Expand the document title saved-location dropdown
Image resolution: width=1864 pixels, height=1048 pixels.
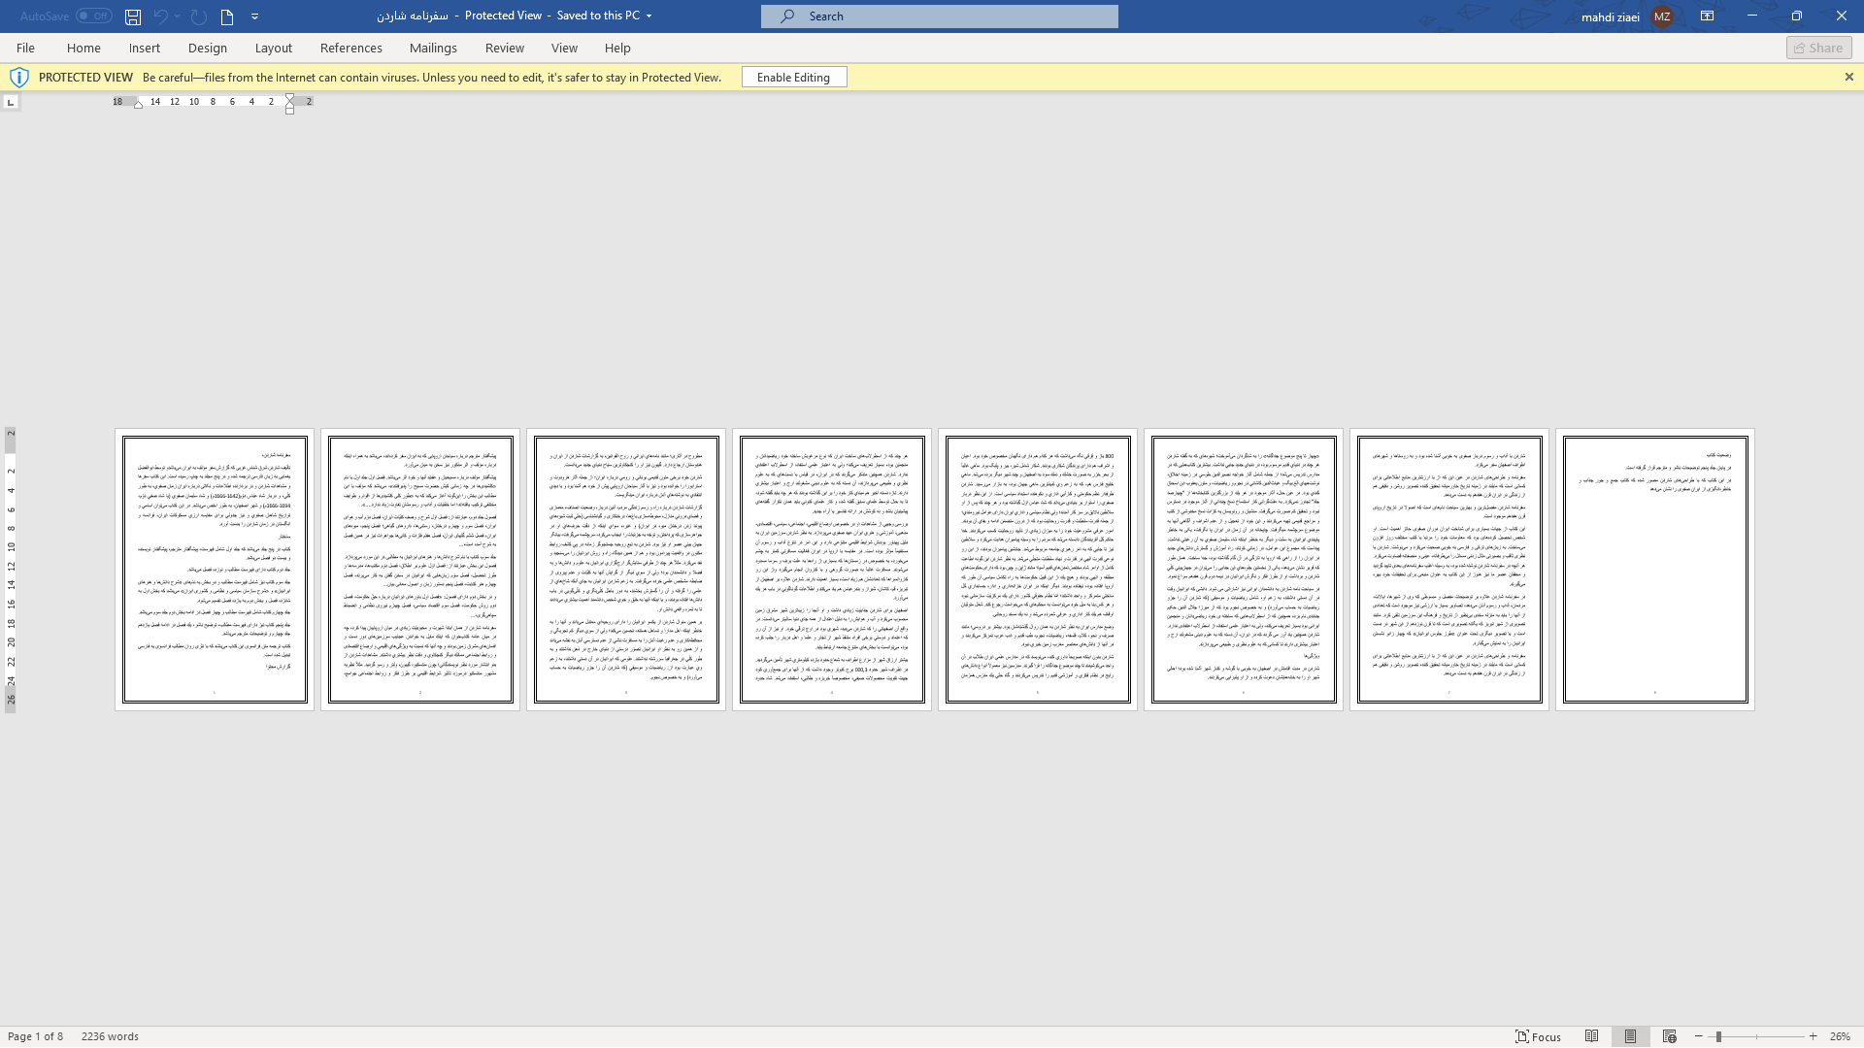pos(649,16)
